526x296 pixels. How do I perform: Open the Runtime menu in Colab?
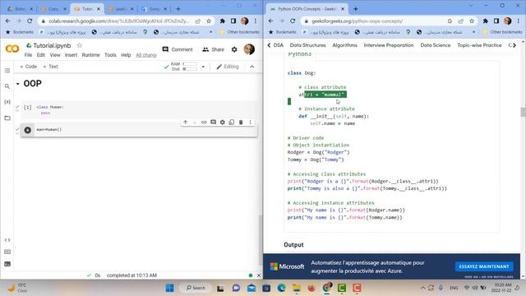[x=90, y=55]
